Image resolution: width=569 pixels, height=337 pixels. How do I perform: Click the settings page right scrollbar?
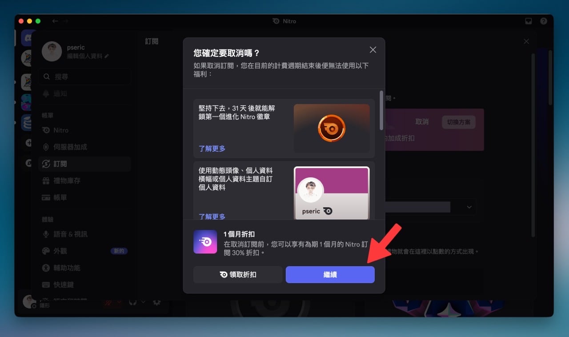[x=533, y=144]
